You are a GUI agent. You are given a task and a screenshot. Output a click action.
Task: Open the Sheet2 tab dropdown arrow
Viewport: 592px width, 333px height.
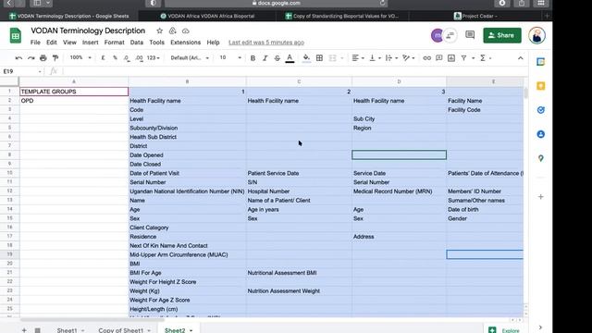pos(191,330)
